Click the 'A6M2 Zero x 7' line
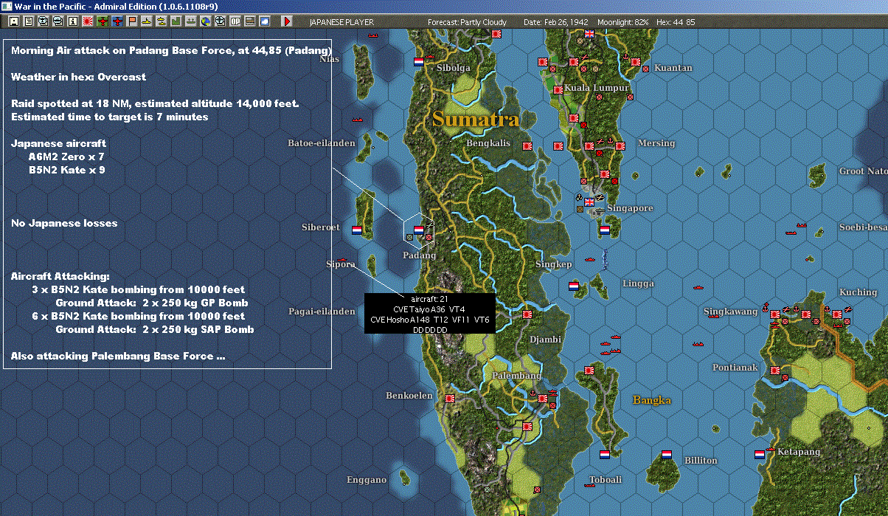Image resolution: width=888 pixels, height=516 pixels. click(x=66, y=156)
